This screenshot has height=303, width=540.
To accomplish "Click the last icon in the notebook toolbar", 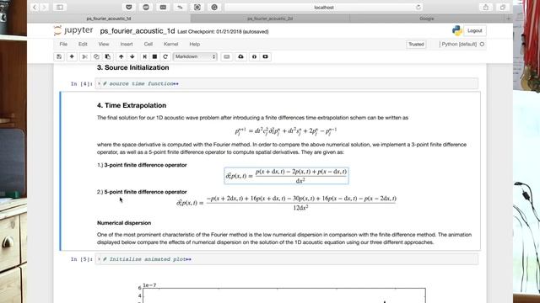I will [x=265, y=56].
